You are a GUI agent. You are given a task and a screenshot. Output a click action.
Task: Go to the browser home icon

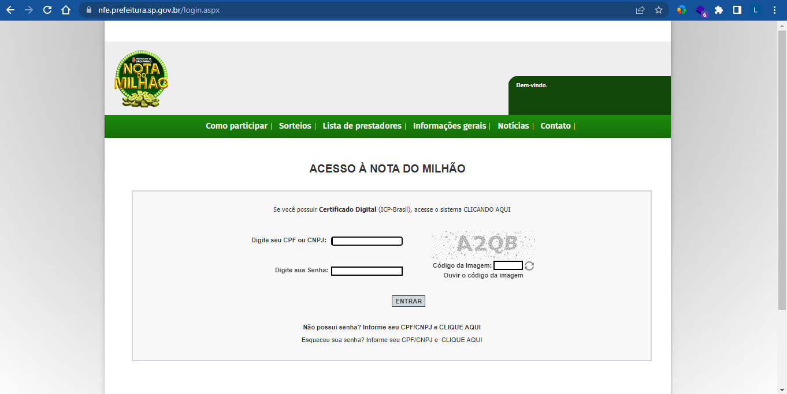pos(66,10)
